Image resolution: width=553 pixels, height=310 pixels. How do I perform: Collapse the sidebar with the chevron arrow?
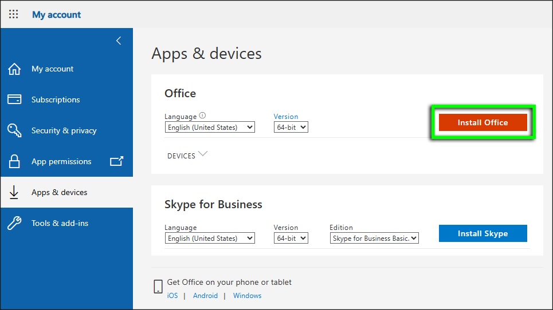(x=119, y=41)
